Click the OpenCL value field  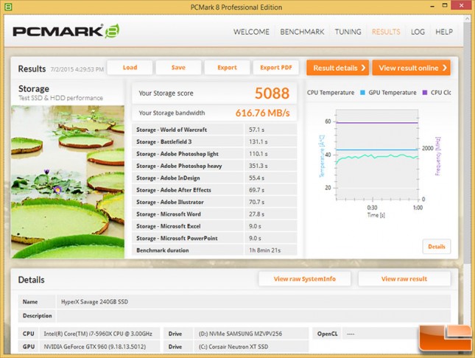tap(380, 334)
